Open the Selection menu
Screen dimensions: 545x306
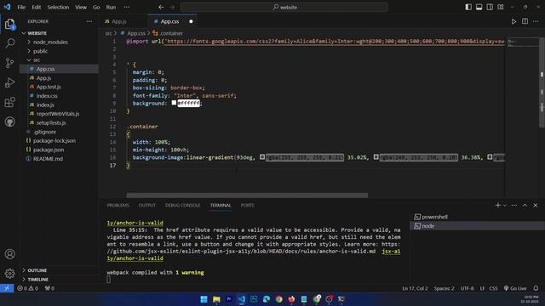point(58,7)
